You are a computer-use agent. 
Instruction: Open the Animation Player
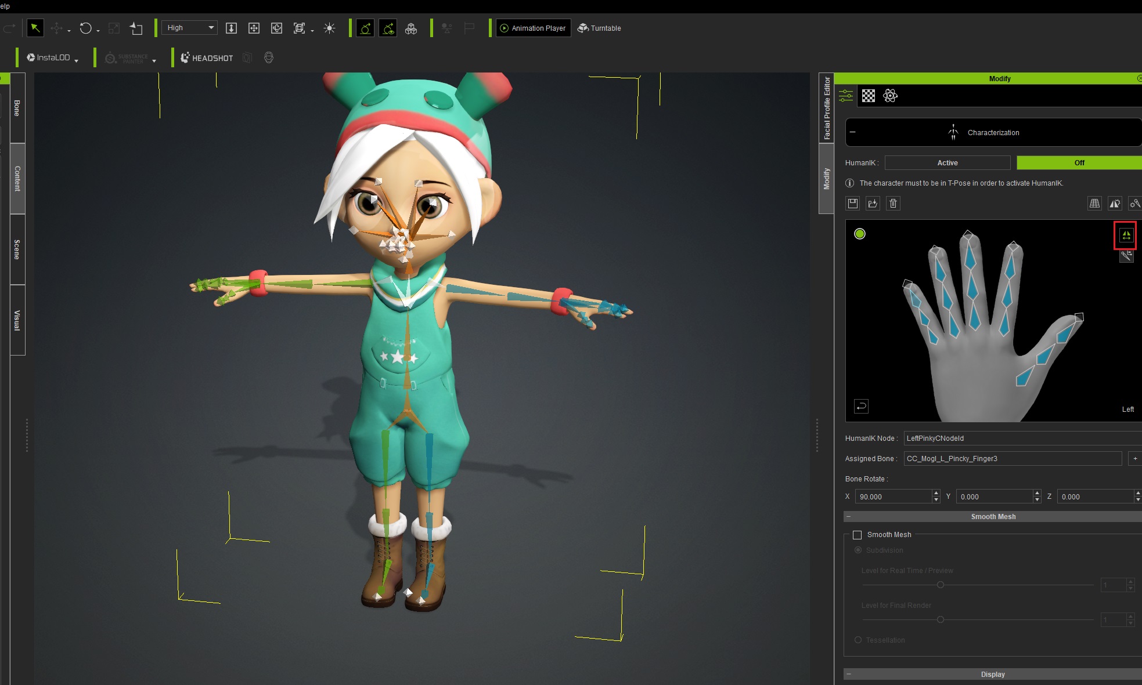point(533,28)
